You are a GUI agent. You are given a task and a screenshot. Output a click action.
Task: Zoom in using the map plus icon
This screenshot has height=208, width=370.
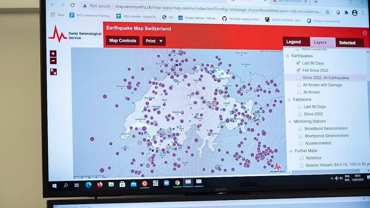click(x=53, y=53)
